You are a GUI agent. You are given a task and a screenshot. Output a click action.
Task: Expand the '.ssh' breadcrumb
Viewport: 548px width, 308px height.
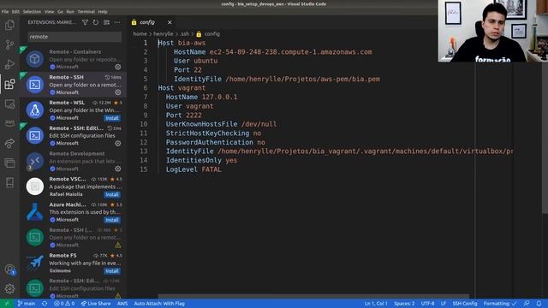pyautogui.click(x=185, y=34)
